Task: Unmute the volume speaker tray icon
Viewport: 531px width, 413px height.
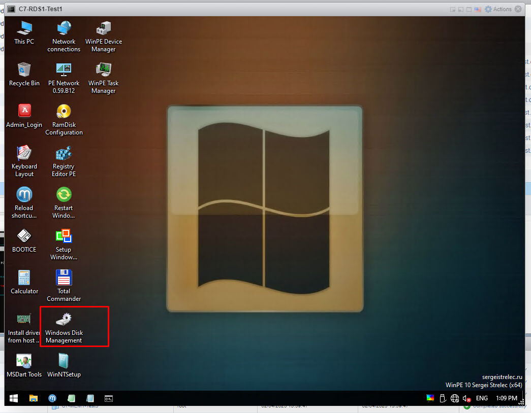Action: (x=466, y=398)
